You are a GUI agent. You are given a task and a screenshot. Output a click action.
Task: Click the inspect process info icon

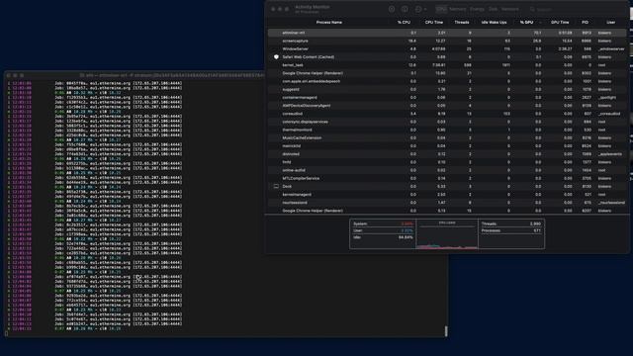pyautogui.click(x=405, y=9)
